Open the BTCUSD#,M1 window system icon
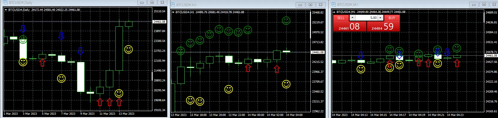 334,4
